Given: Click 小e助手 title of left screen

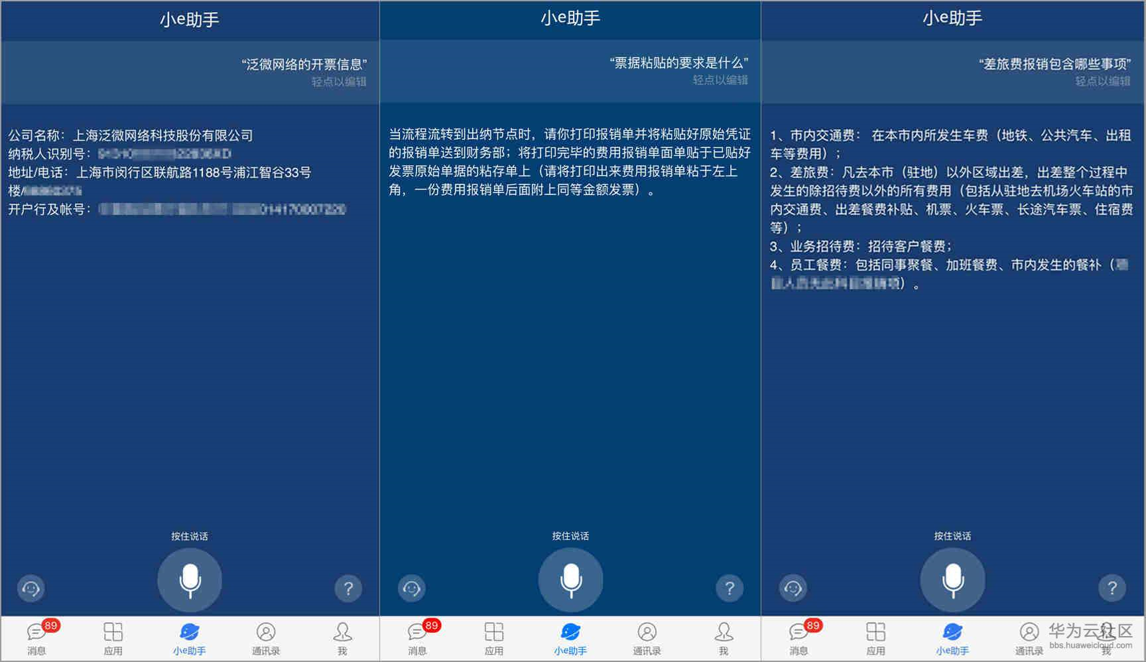Looking at the screenshot, I should click(190, 20).
